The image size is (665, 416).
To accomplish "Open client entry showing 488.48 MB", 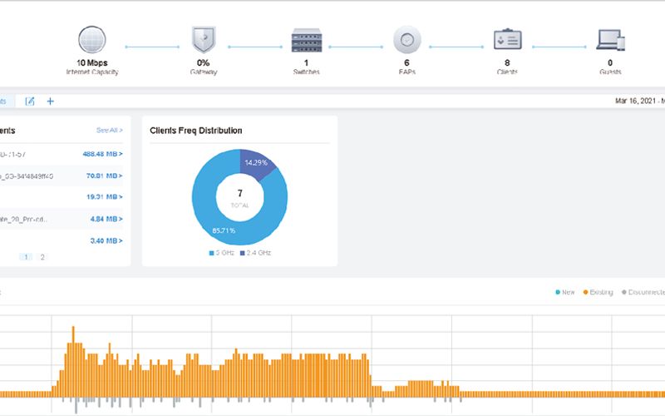I will pyautogui.click(x=102, y=154).
